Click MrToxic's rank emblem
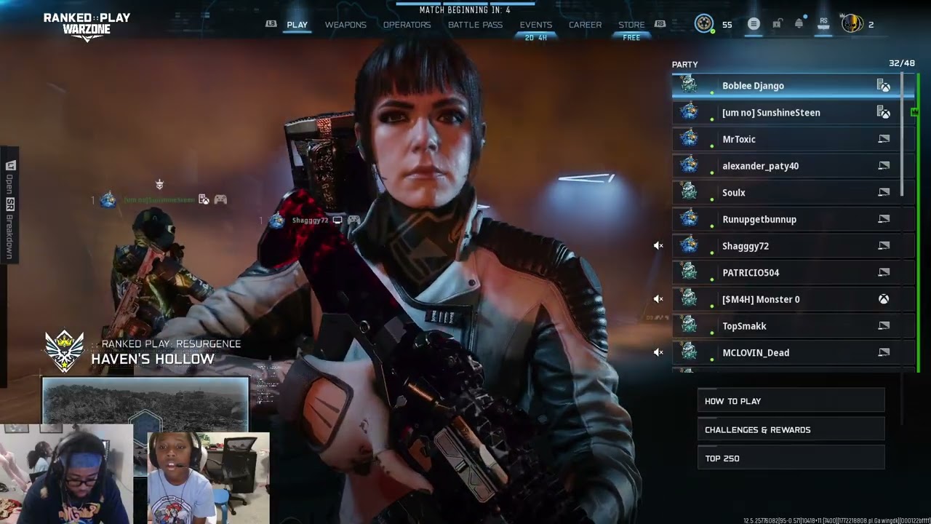Viewport: 931px width, 524px height. click(x=688, y=138)
